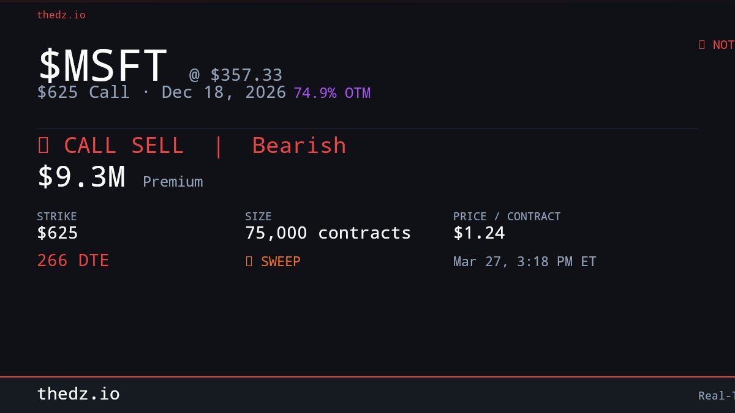Click the Premium caption text
This screenshot has width=735, height=413.
coord(173,182)
